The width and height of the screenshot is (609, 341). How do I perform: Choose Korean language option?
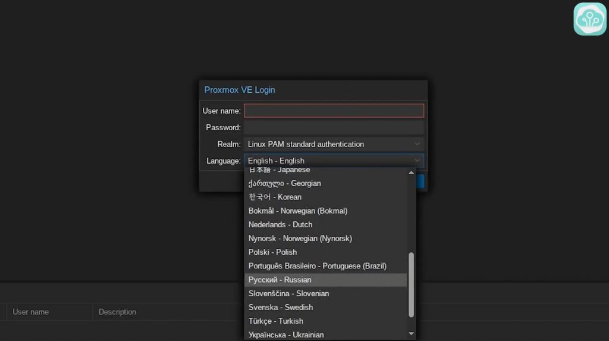pyautogui.click(x=325, y=197)
